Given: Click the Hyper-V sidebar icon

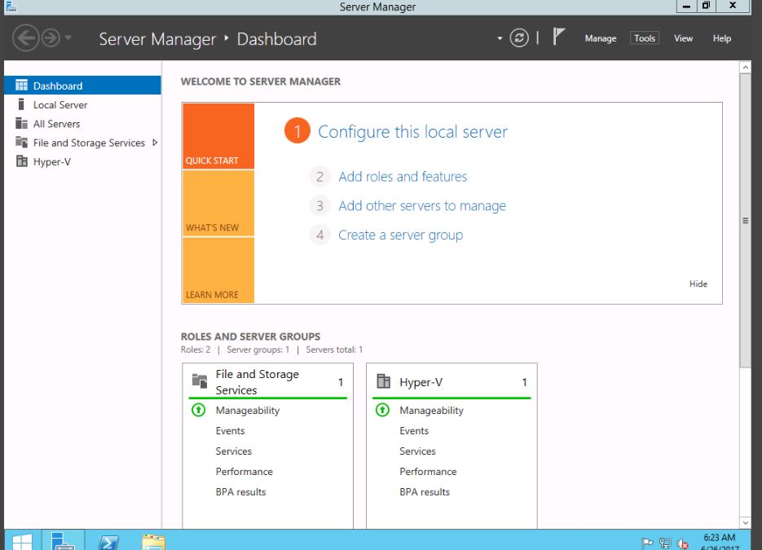Looking at the screenshot, I should point(21,161).
